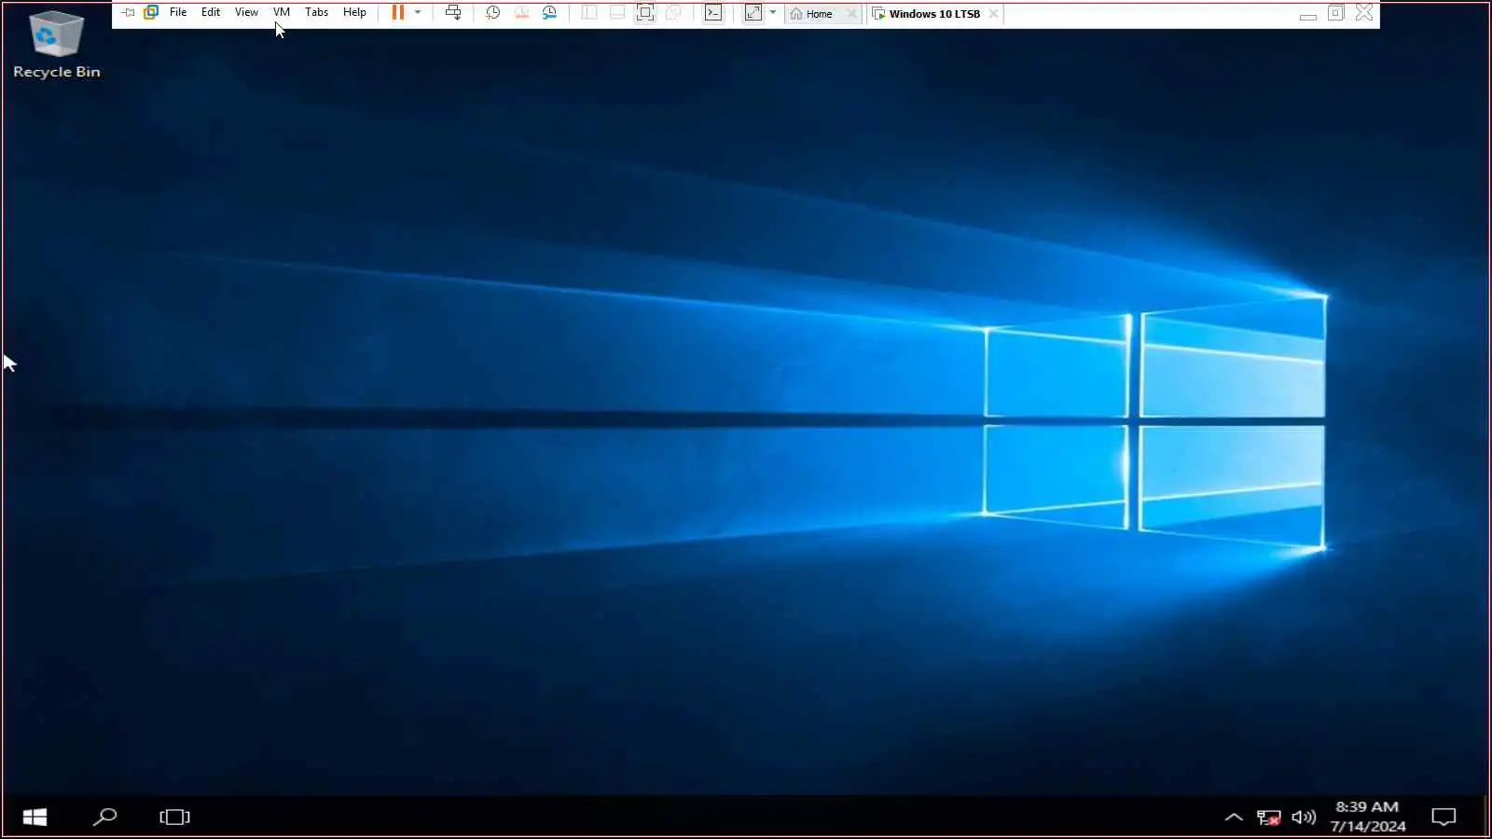Screen dimensions: 1492x839
Task: Restore the VMware window size
Action: [1335, 12]
